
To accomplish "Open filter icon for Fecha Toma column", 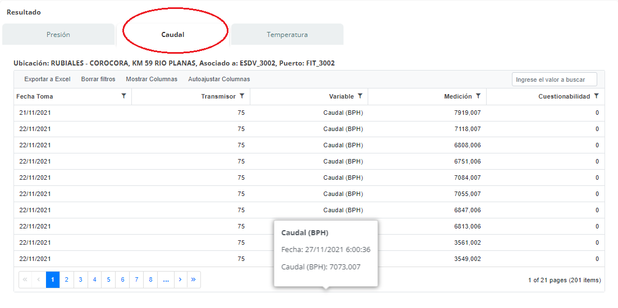I will coord(123,96).
